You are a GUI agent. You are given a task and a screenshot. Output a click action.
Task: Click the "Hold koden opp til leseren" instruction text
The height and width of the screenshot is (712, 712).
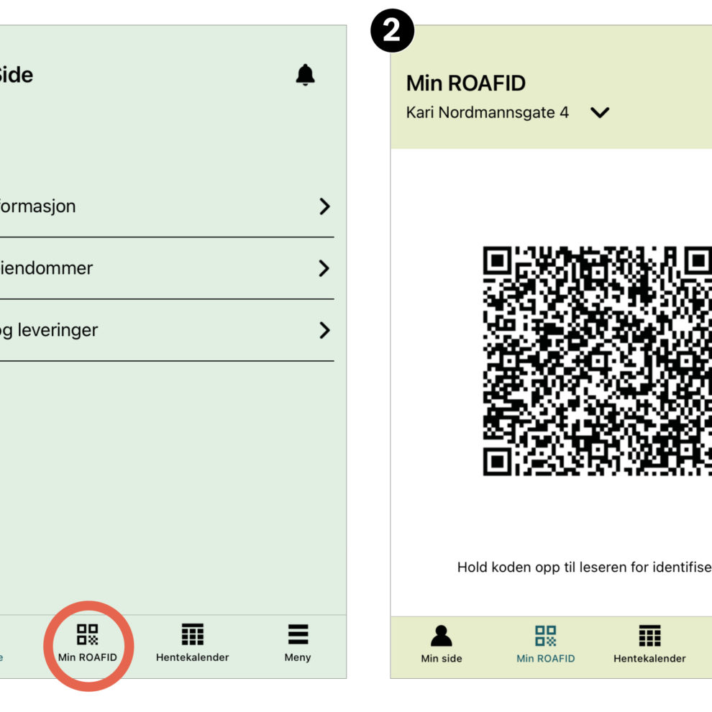[585, 567]
